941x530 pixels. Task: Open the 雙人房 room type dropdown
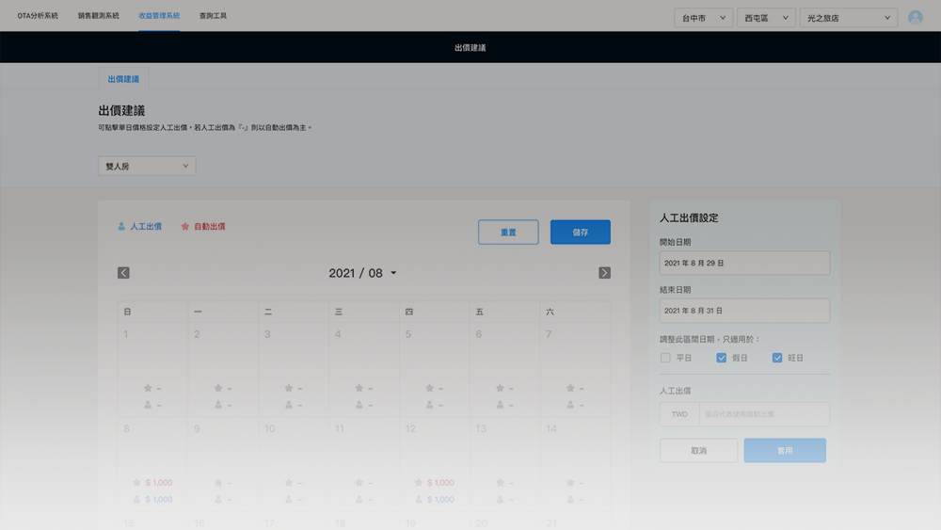pos(147,167)
